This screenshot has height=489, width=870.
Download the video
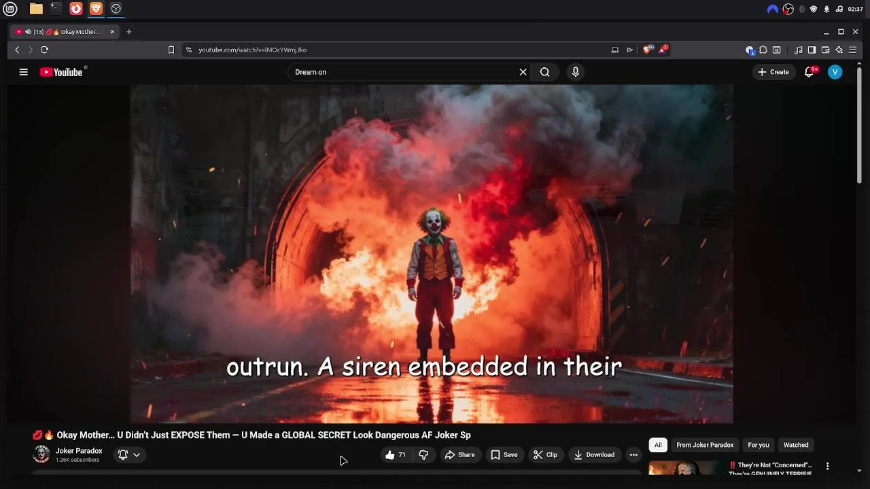click(x=594, y=455)
